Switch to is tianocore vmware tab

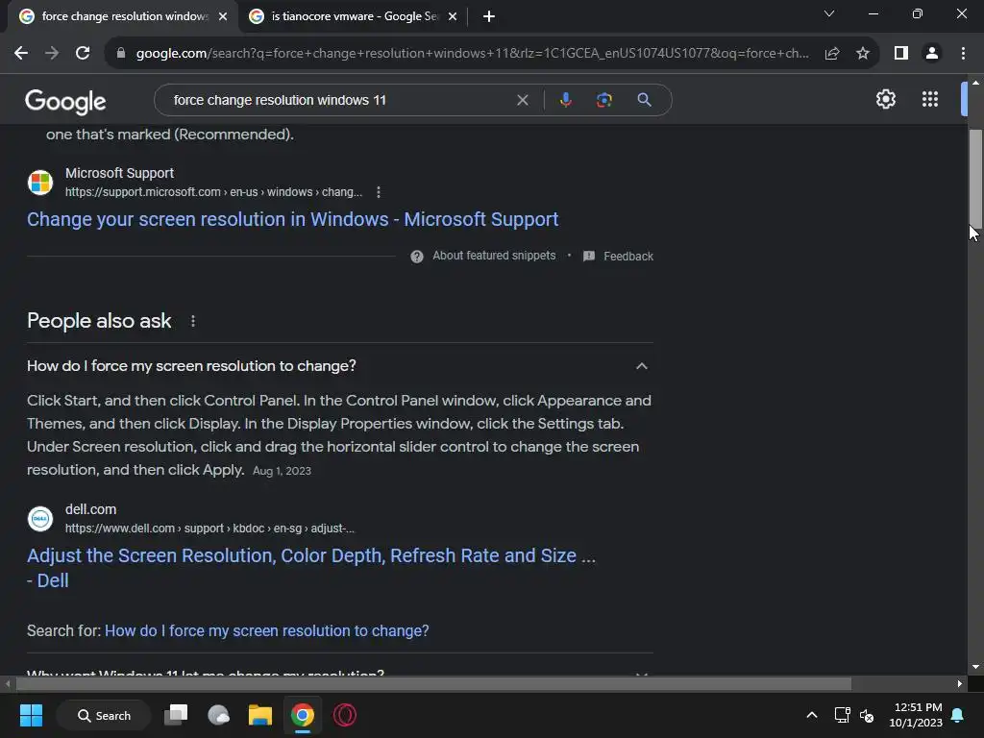(354, 16)
